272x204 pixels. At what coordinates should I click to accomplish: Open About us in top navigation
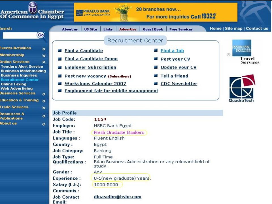70,29
